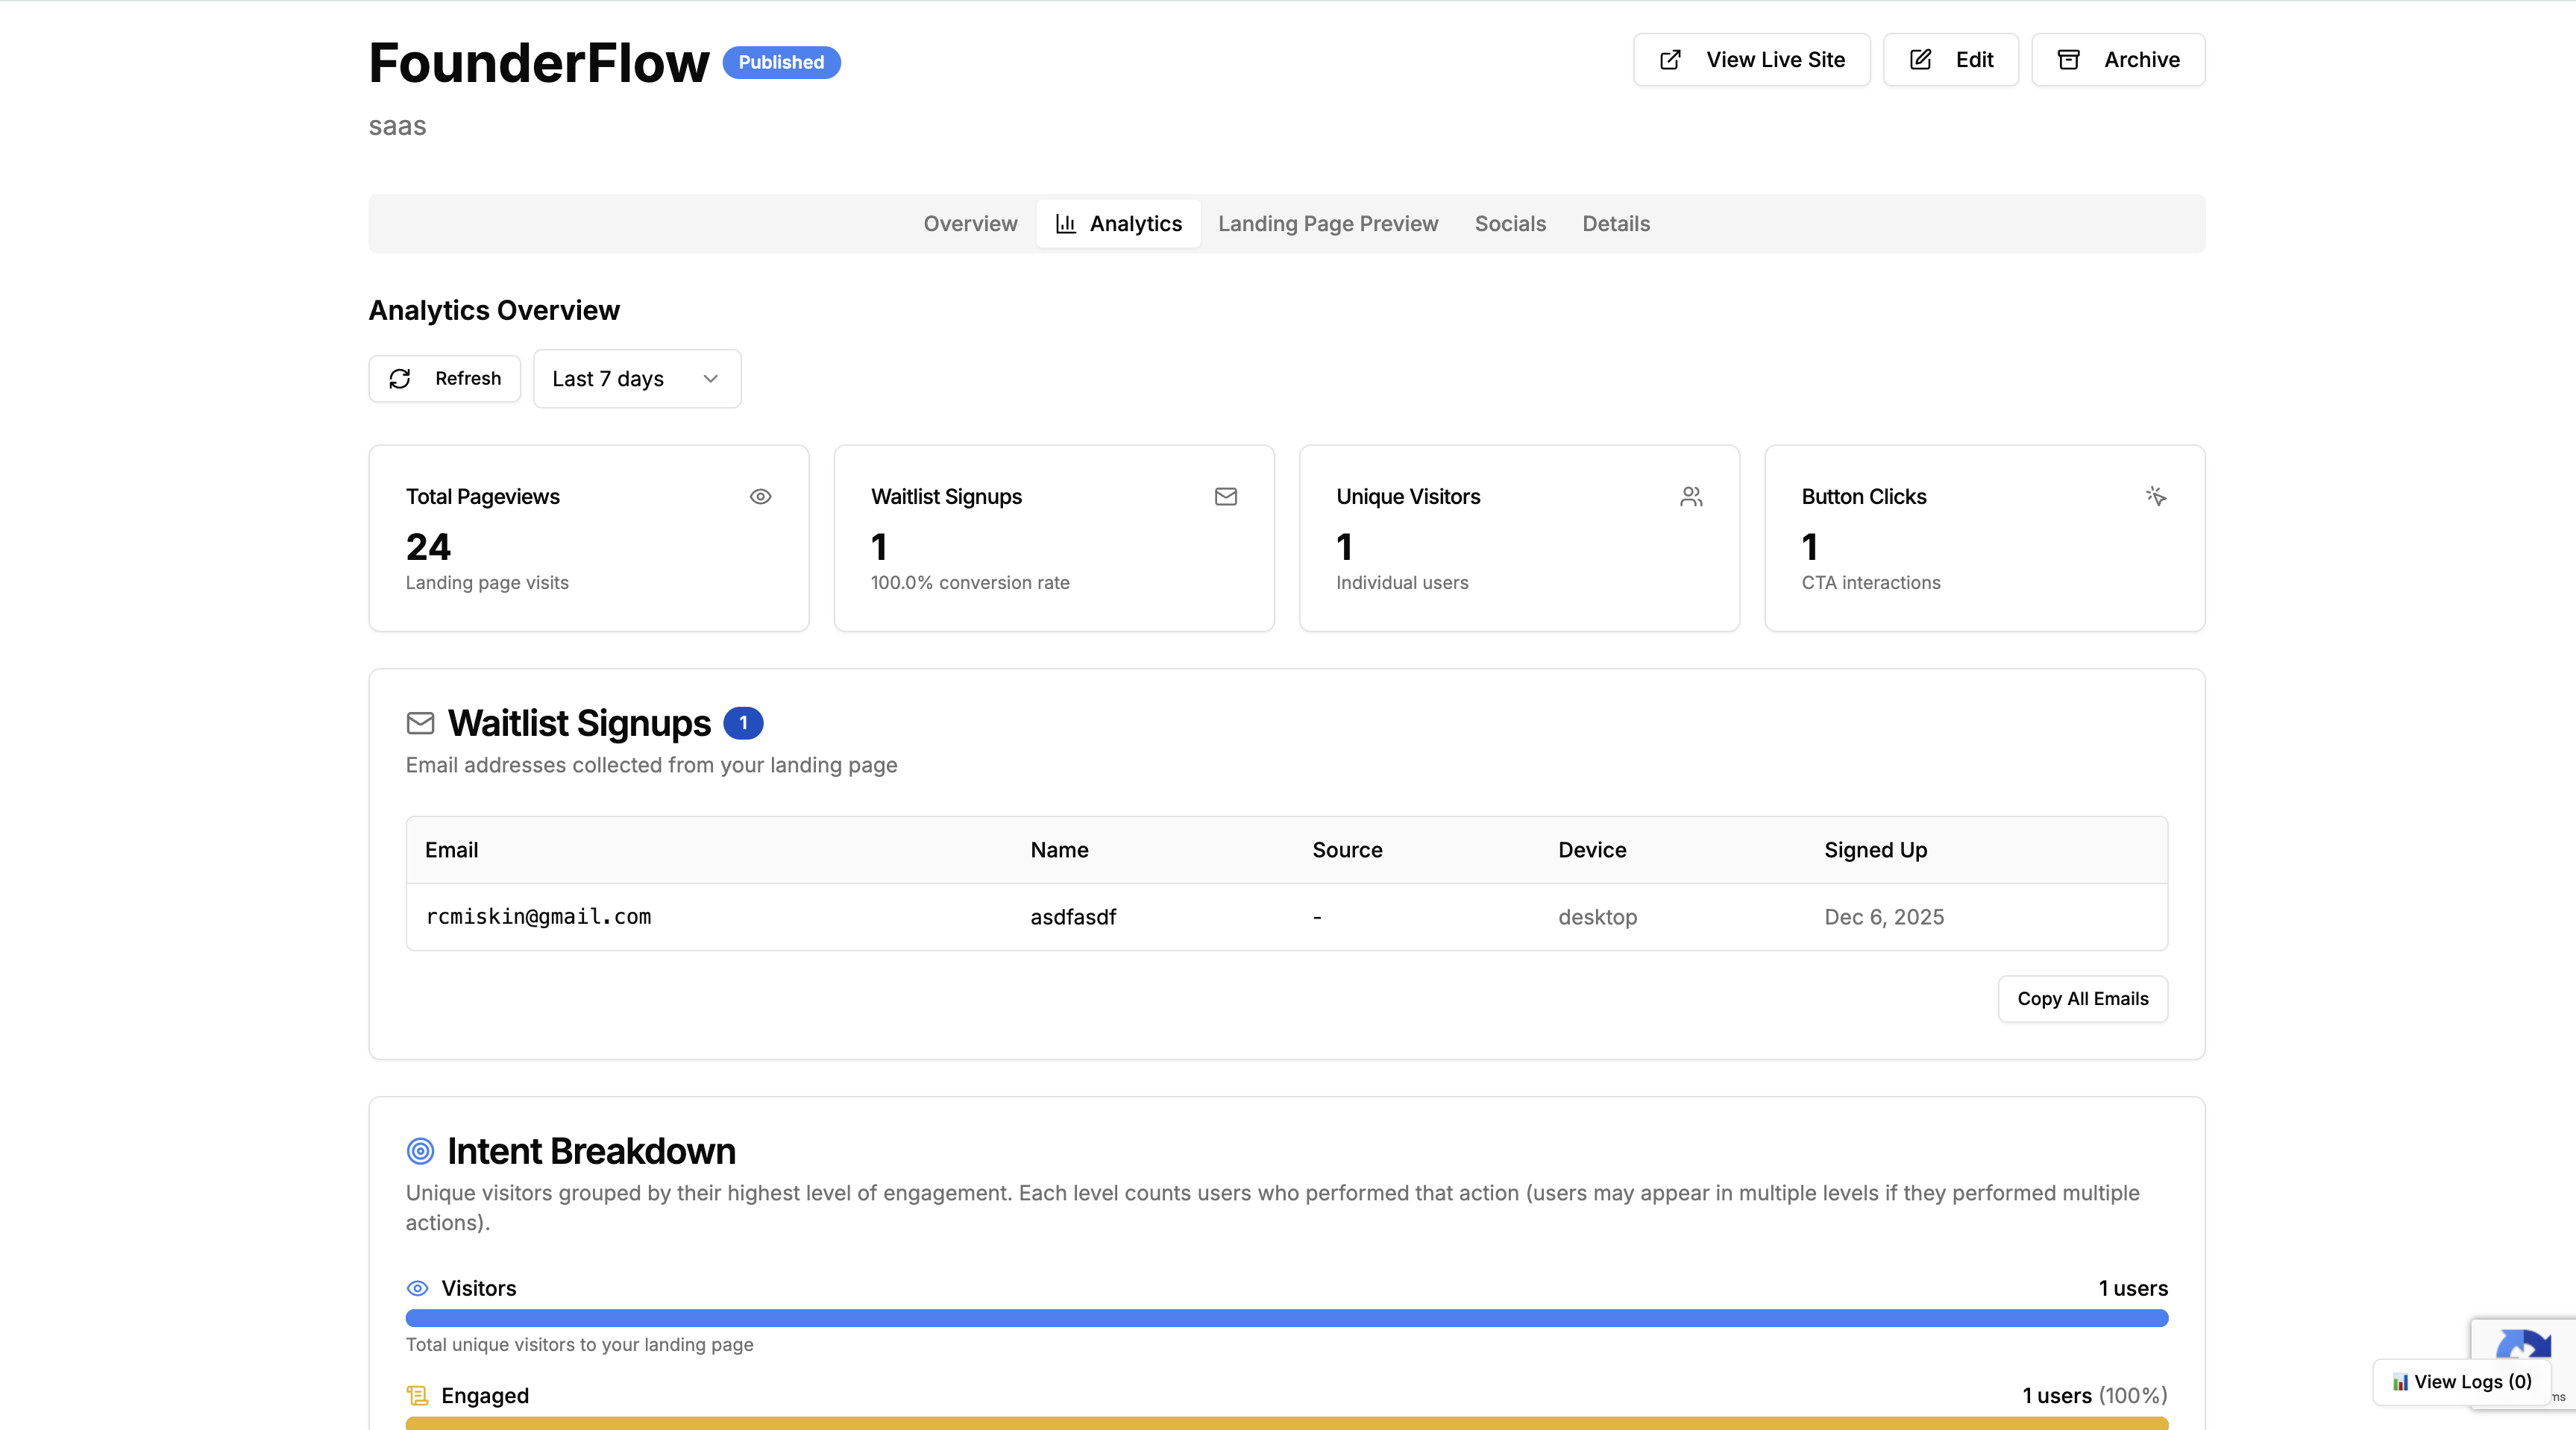The width and height of the screenshot is (2576, 1430).
Task: Click the target icon beside Intent Breakdown
Action: point(420,1151)
